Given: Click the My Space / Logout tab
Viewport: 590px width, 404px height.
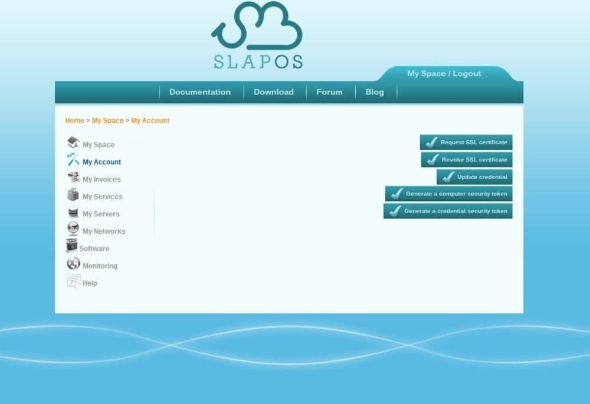Looking at the screenshot, I should [x=444, y=74].
